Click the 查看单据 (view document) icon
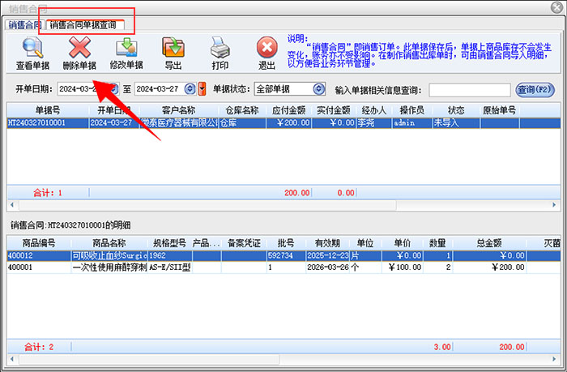 pyautogui.click(x=34, y=53)
